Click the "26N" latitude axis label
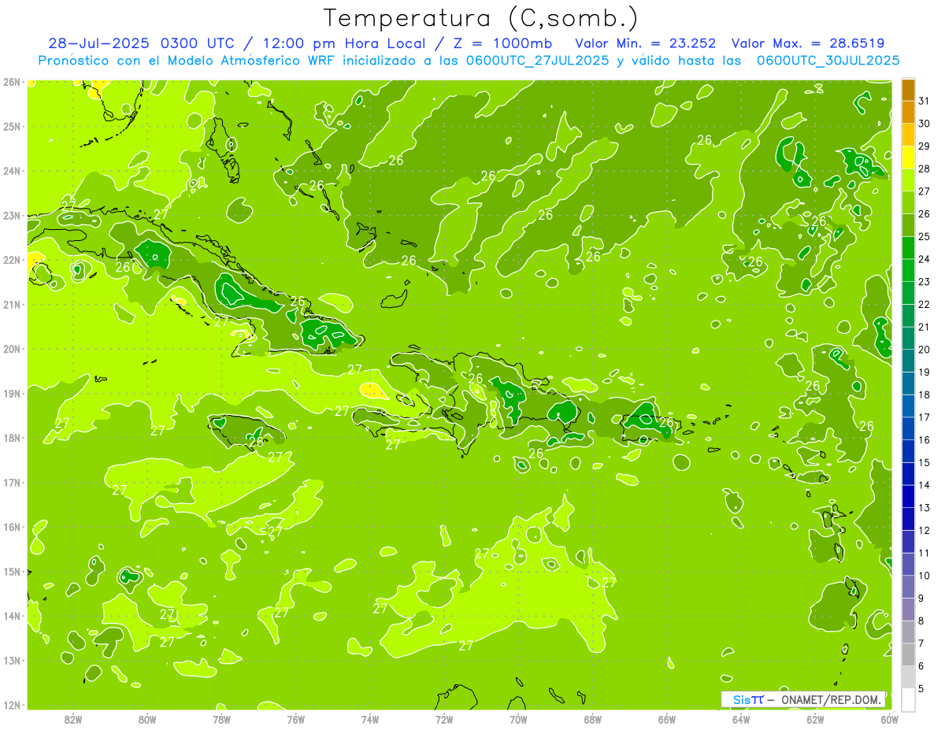The width and height of the screenshot is (945, 730). 12,81
